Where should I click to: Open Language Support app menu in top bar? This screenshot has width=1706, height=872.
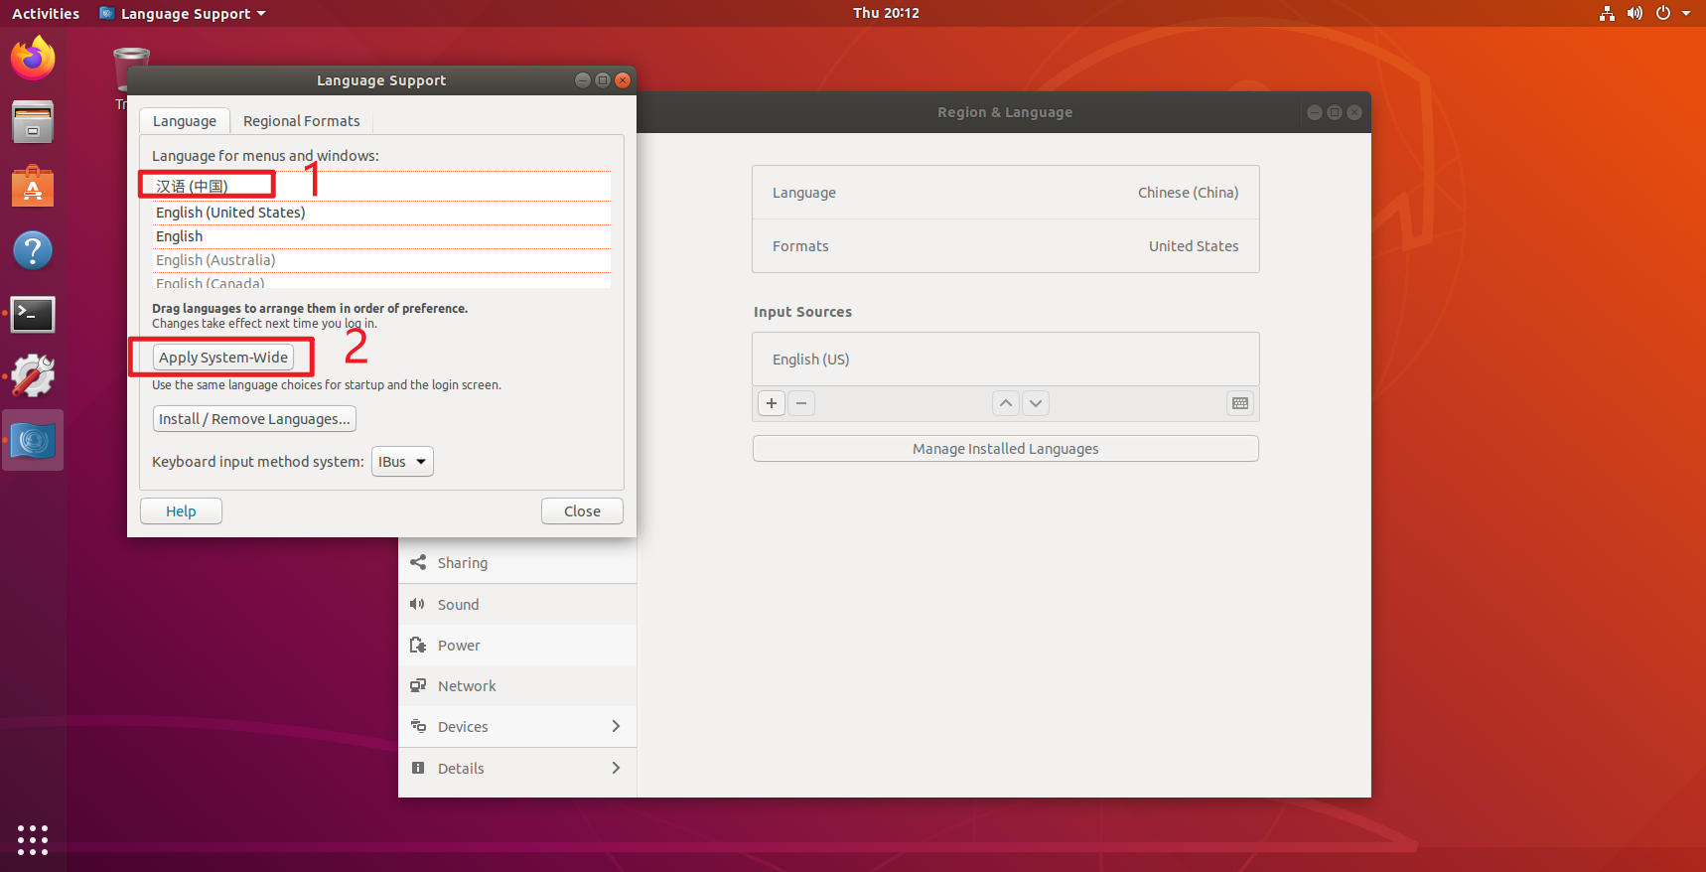coord(183,13)
